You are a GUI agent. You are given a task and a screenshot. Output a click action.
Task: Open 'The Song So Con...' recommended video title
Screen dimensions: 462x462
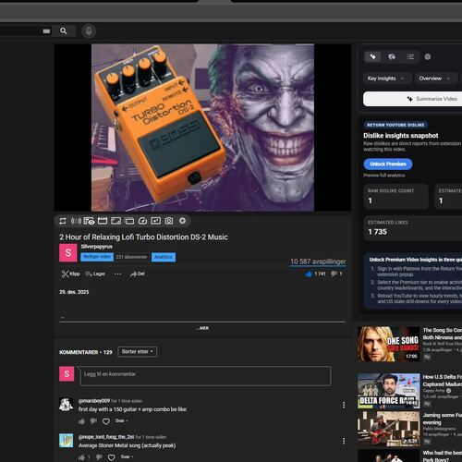(x=443, y=334)
